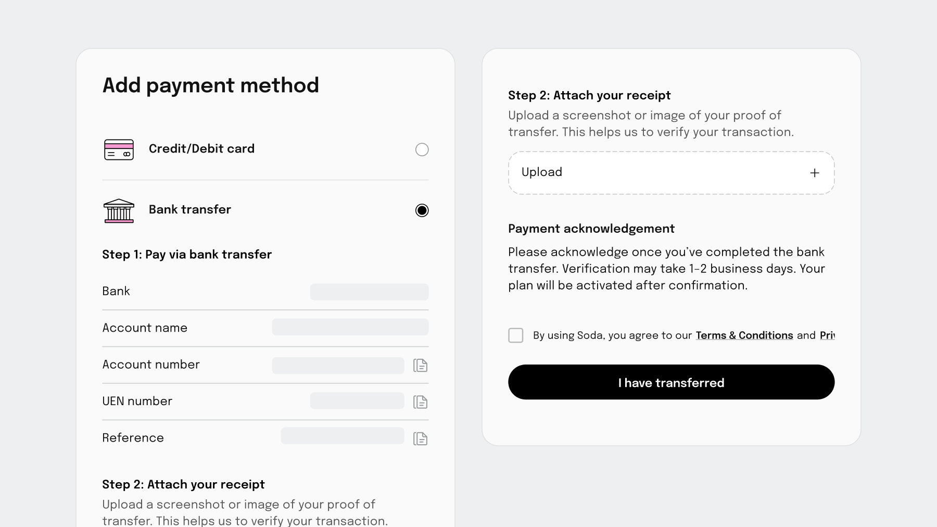Click the Credit/Debit card icon
Image resolution: width=937 pixels, height=527 pixels.
119,149
